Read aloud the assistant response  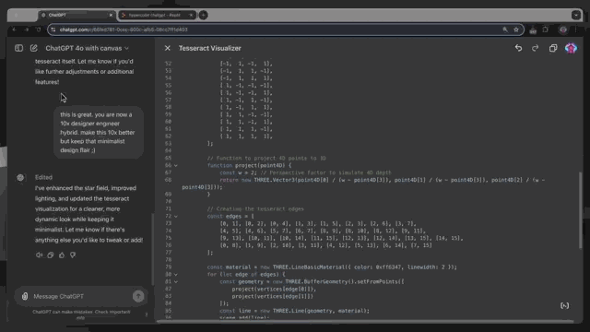tap(39, 255)
